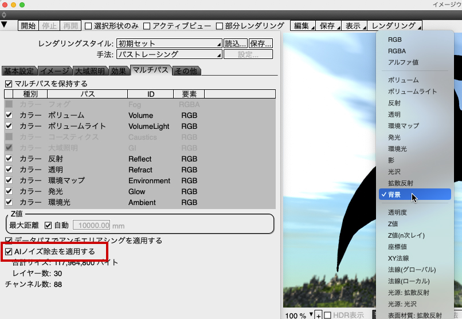Choose 環境マップ menu item

415,126
